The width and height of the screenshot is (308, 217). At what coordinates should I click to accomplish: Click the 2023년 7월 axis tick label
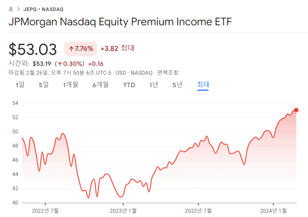click(x=198, y=211)
